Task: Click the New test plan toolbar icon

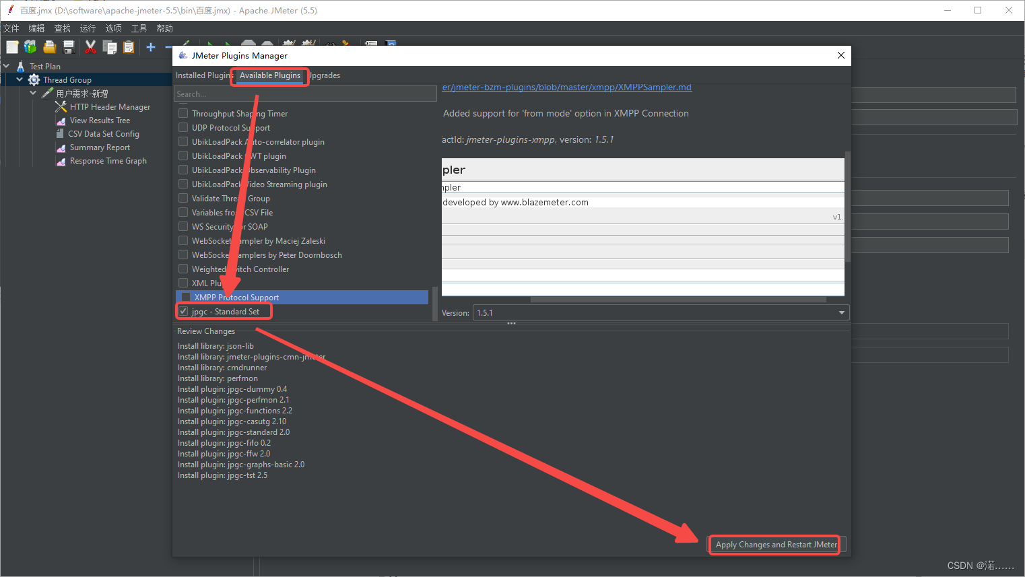Action: tap(12, 47)
